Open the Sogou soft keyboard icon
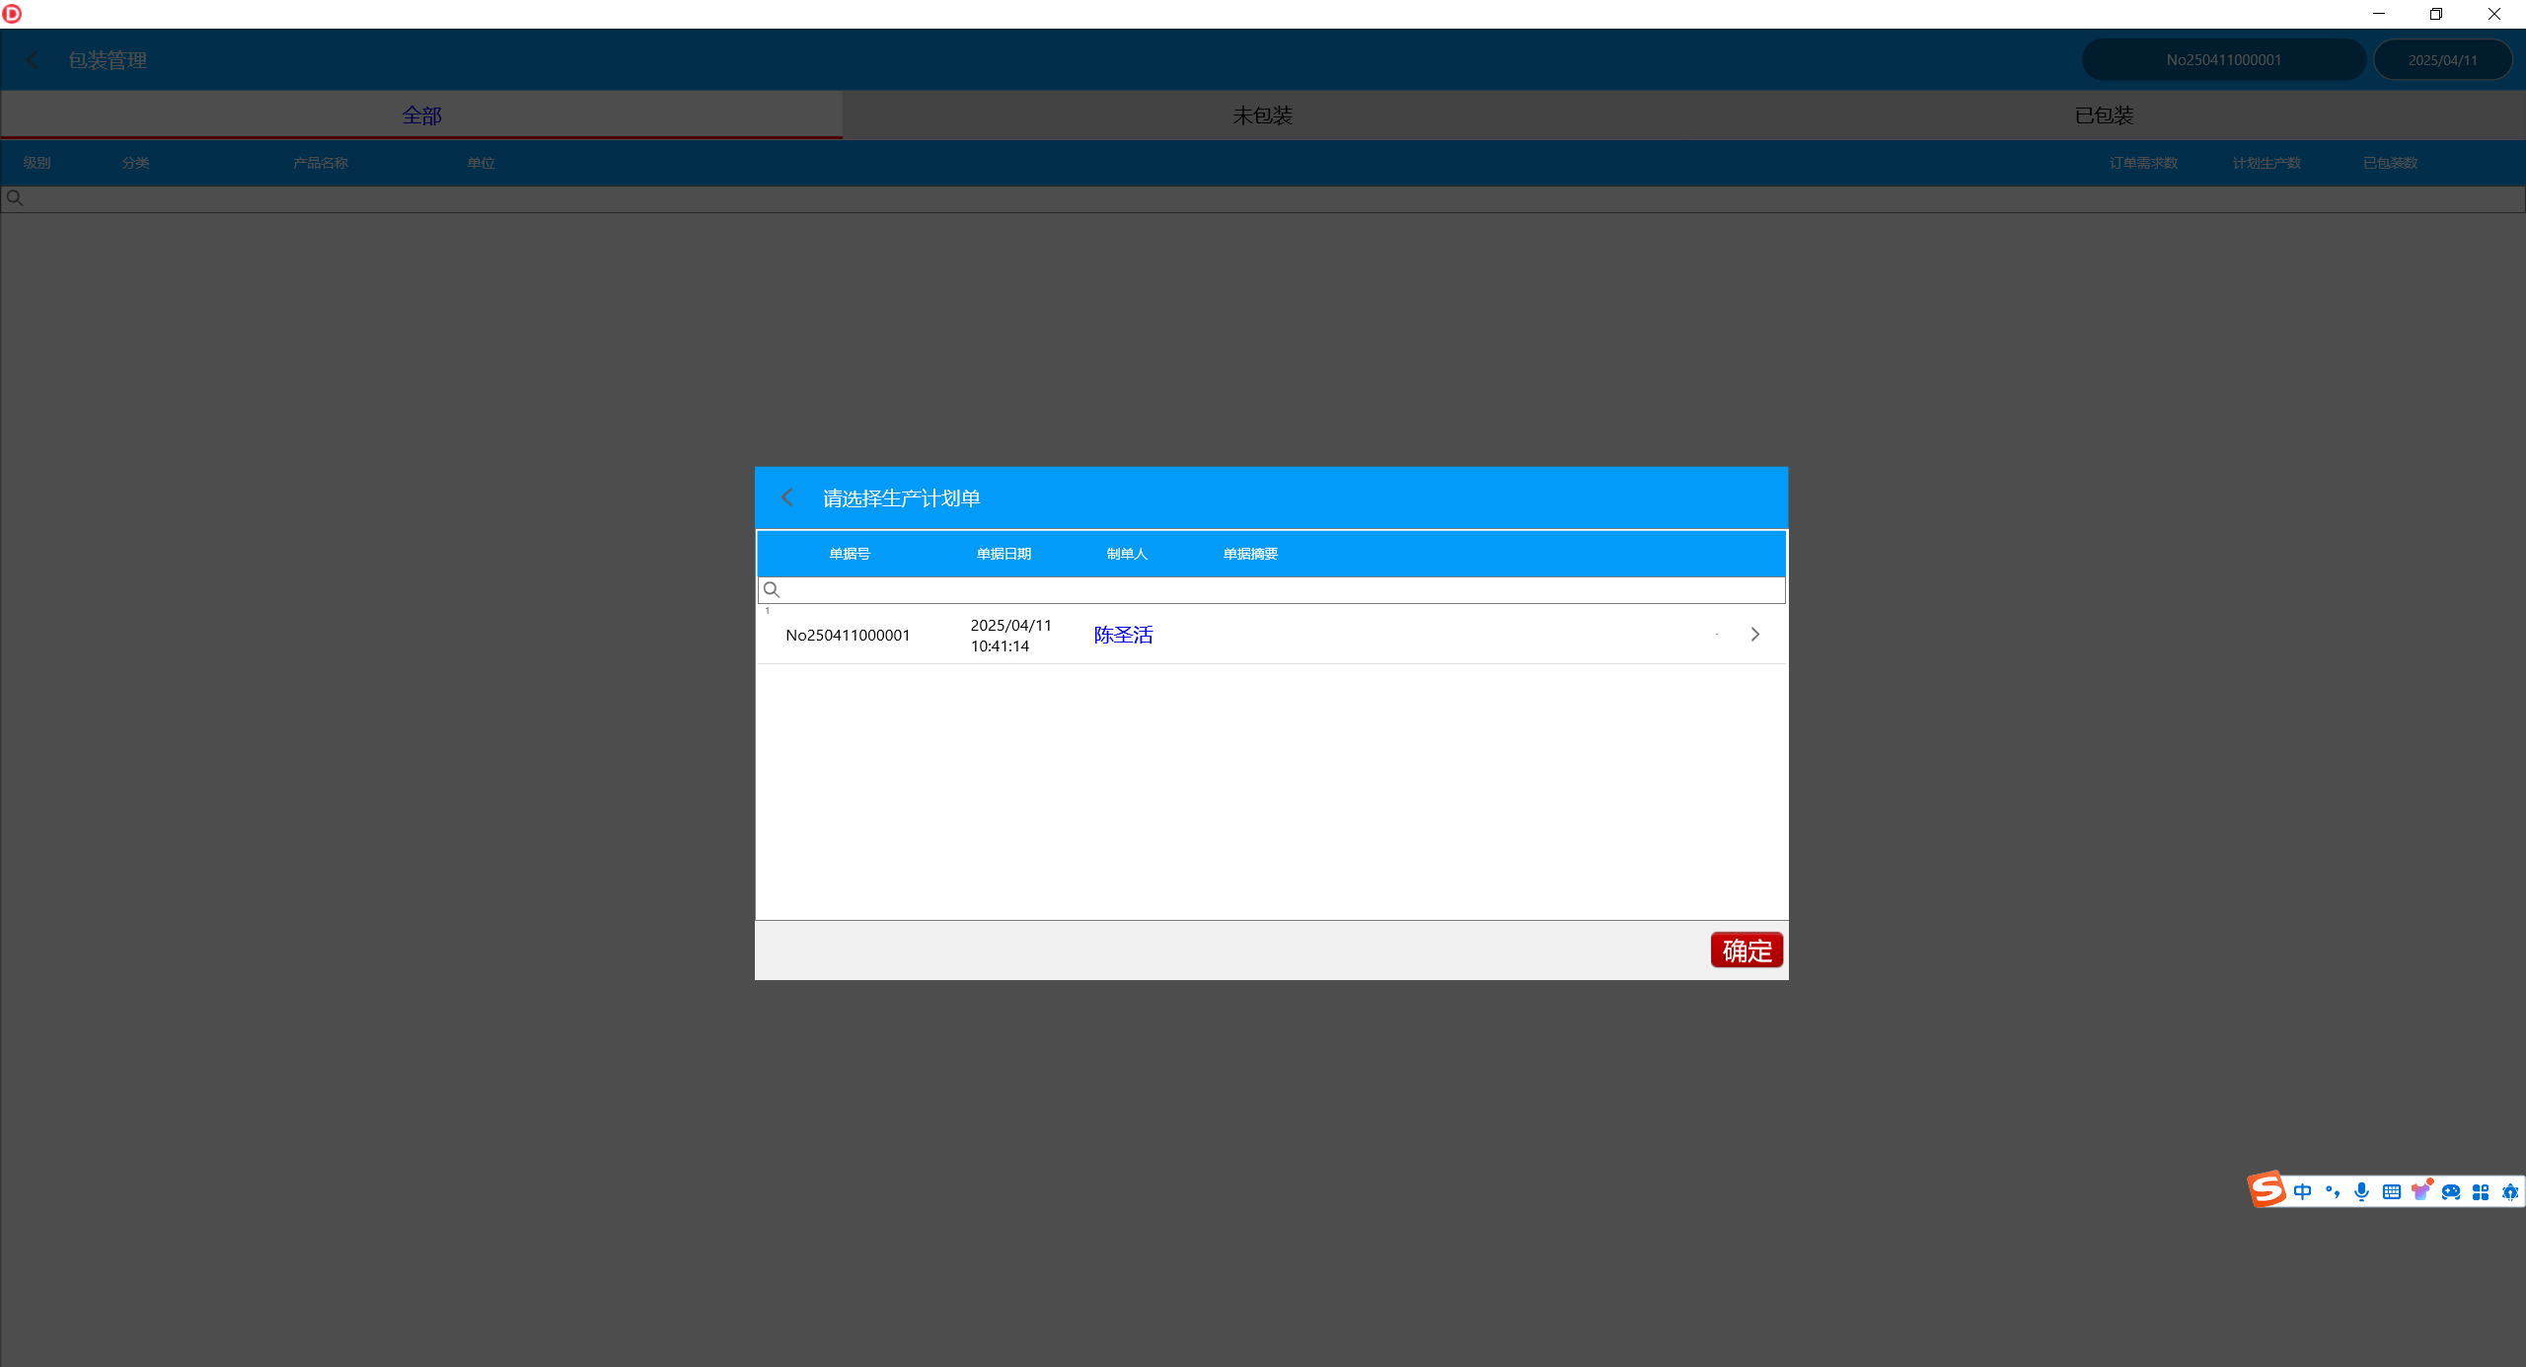The height and width of the screenshot is (1367, 2526). (2391, 1191)
